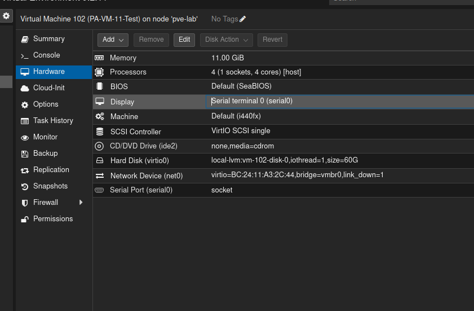This screenshot has width=474, height=311.
Task: Click the Virtual Machine 102 title text
Action: coord(109,19)
